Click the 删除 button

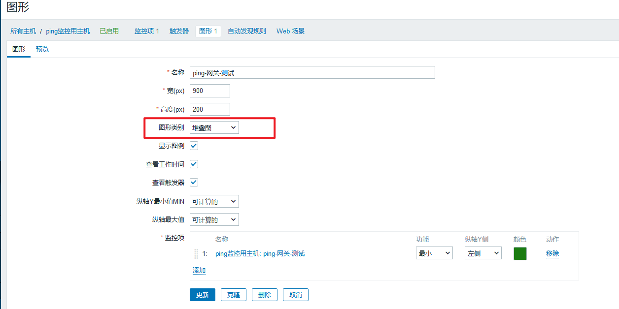point(264,295)
